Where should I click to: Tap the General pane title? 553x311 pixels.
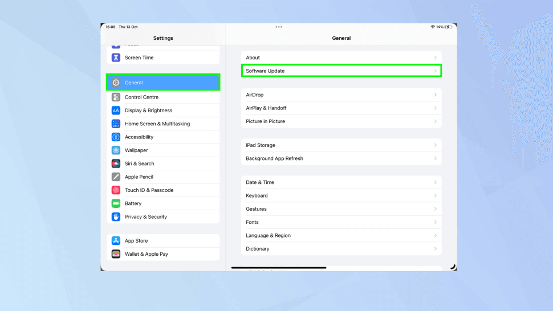341,38
